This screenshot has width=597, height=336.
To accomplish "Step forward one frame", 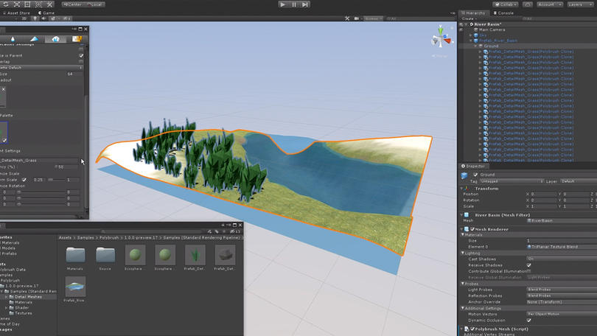I will (305, 4).
